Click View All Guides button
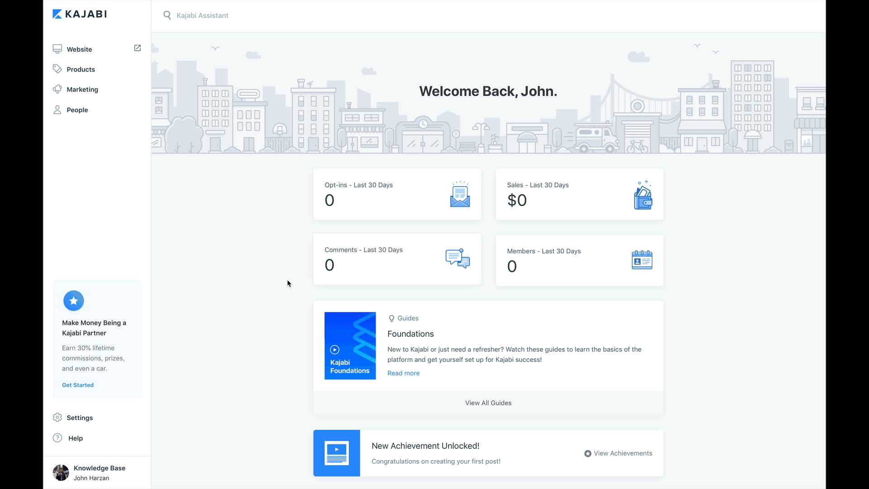Image resolution: width=869 pixels, height=489 pixels. (x=488, y=403)
